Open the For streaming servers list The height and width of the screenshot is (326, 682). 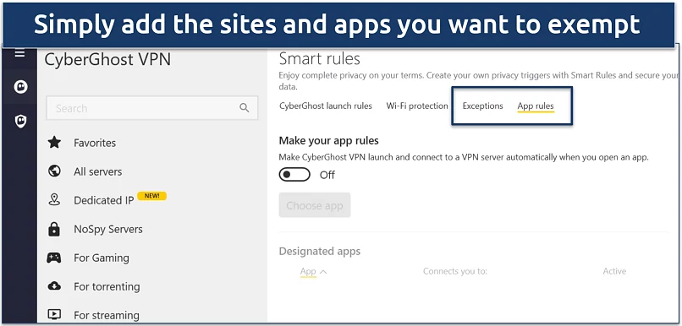pyautogui.click(x=106, y=315)
